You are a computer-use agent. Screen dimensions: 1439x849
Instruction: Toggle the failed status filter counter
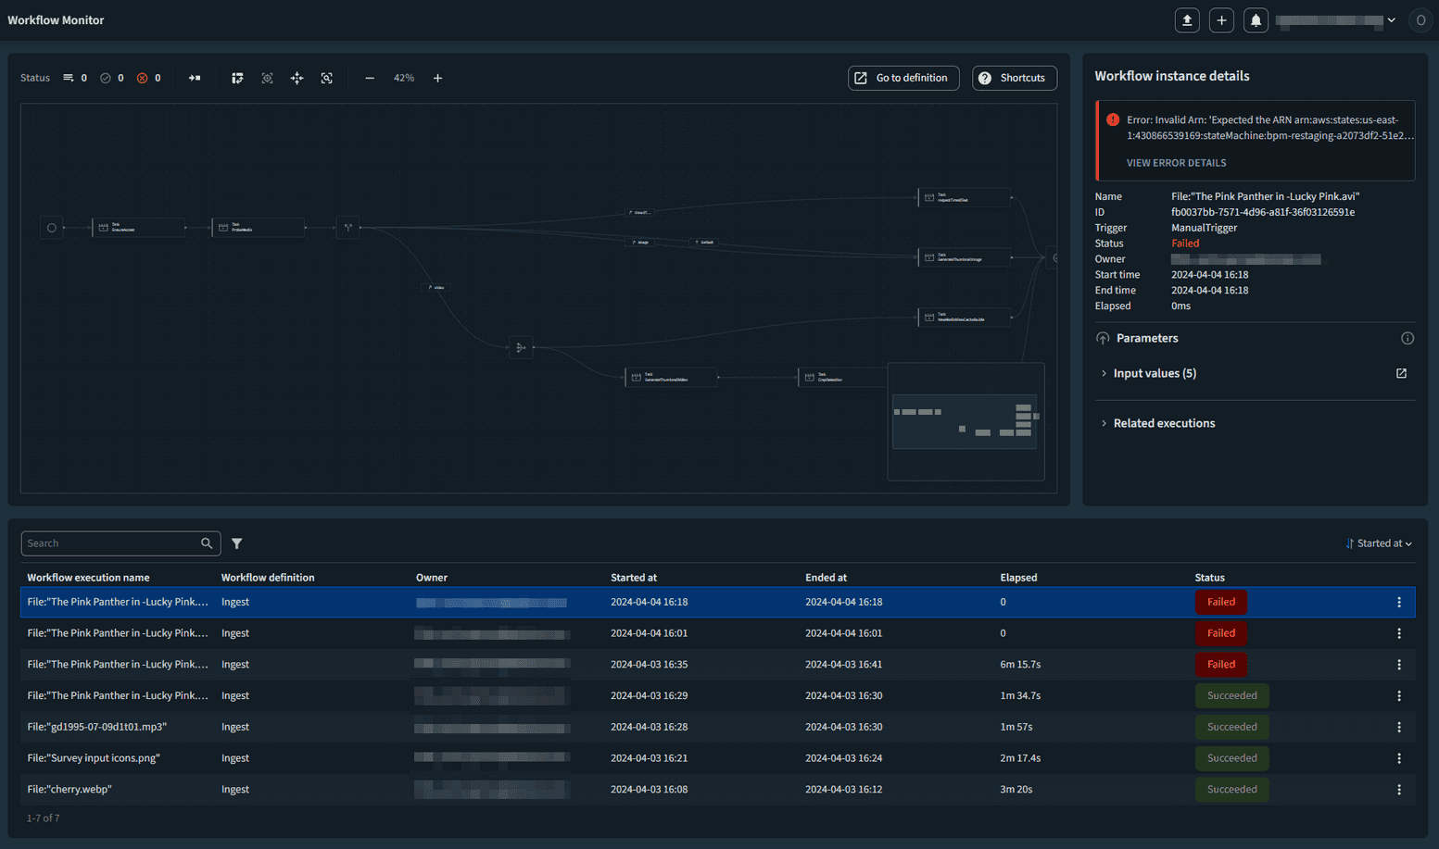tap(149, 78)
